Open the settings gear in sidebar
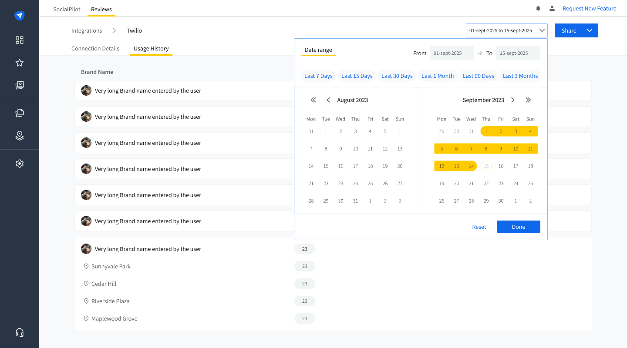This screenshot has height=348, width=627. [19, 164]
